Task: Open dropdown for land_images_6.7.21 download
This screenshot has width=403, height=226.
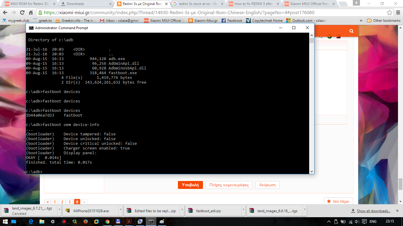Action: (x=59, y=211)
